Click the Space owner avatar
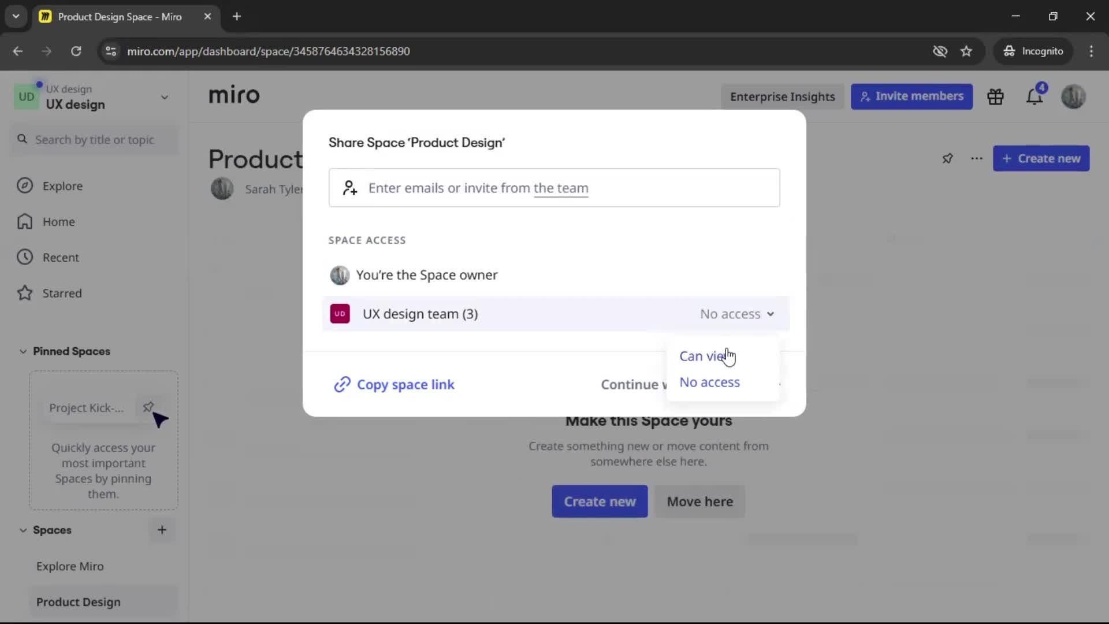The height and width of the screenshot is (624, 1109). point(340,275)
